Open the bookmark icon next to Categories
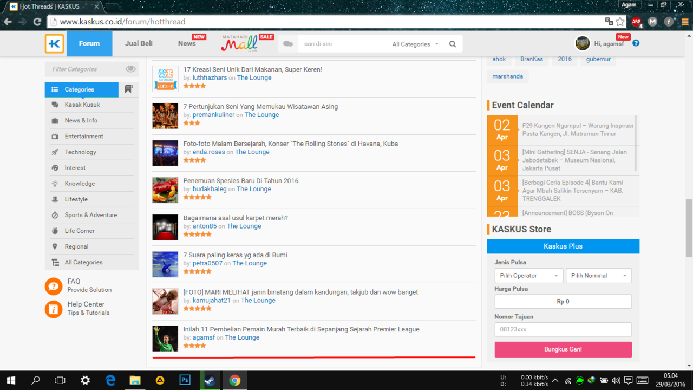This screenshot has width=693, height=390. [x=128, y=89]
